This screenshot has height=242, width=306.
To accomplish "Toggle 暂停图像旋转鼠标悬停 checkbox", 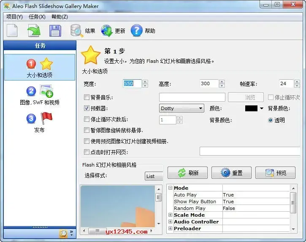I will pos(87,130).
